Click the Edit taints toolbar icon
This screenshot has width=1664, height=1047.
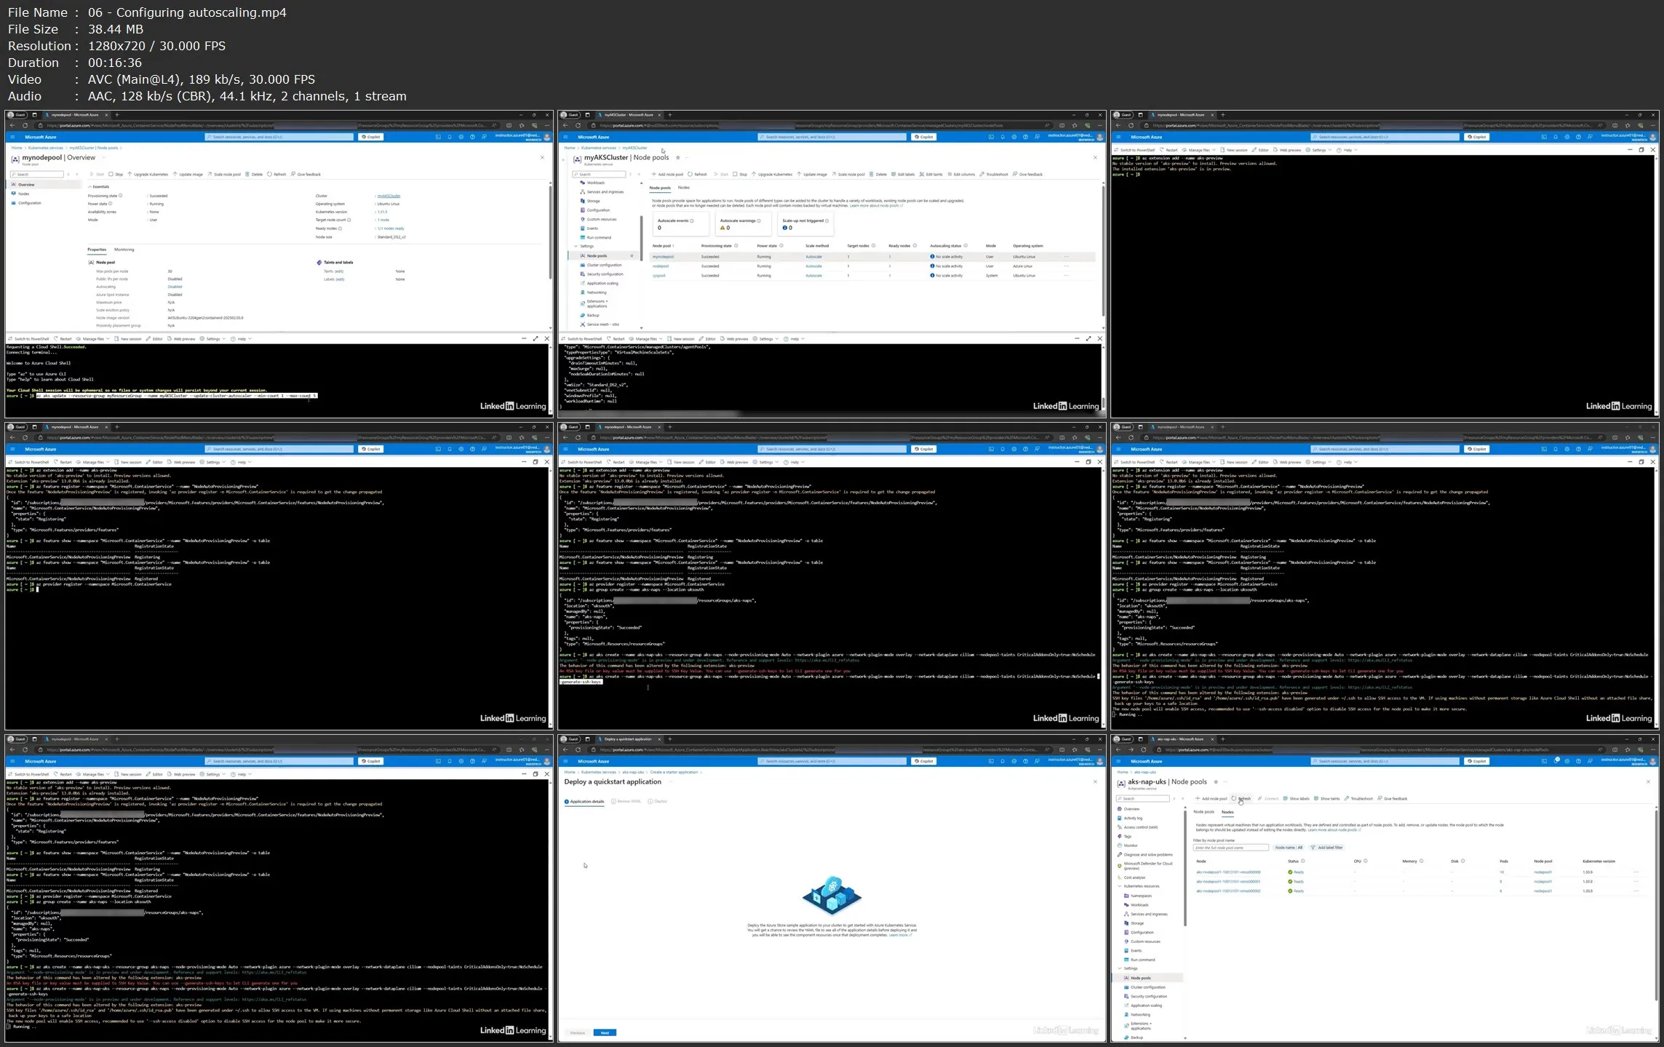pos(922,175)
